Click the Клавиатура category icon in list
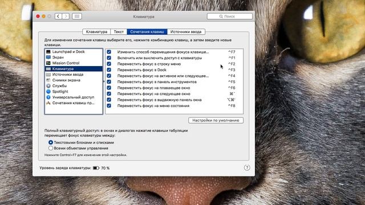This screenshot has width=365, height=205. tap(48, 69)
